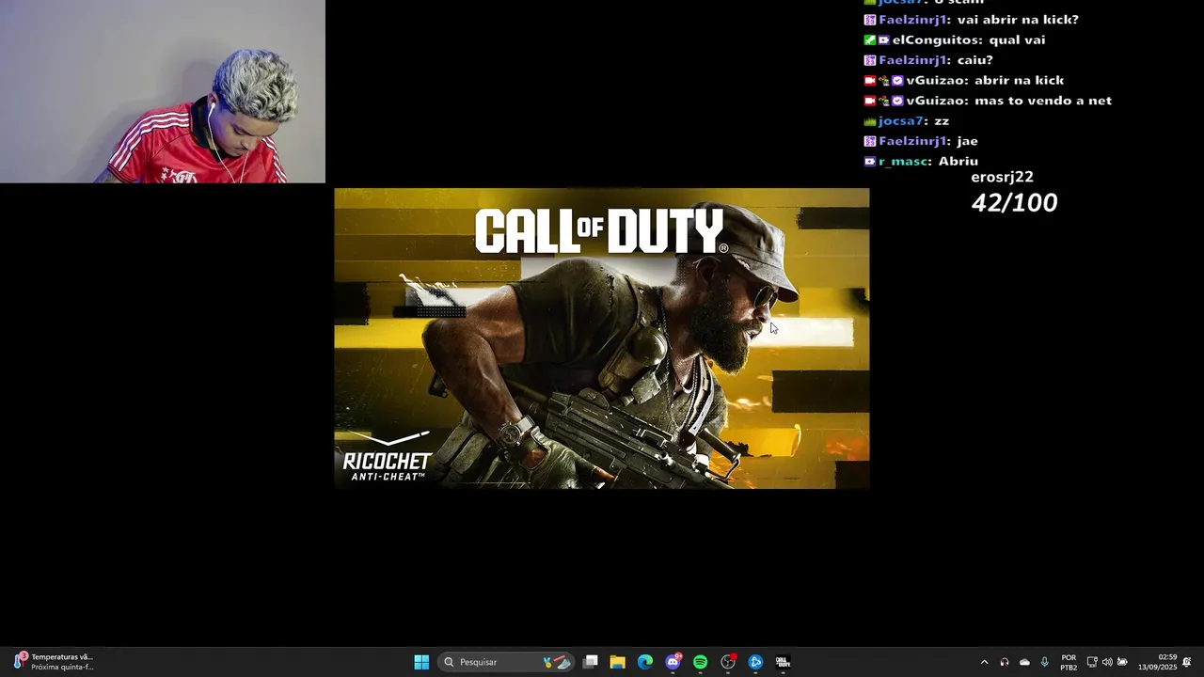The width and height of the screenshot is (1204, 677).
Task: Click vGuizao message 'mas to vendo a net'
Action: (x=1043, y=101)
